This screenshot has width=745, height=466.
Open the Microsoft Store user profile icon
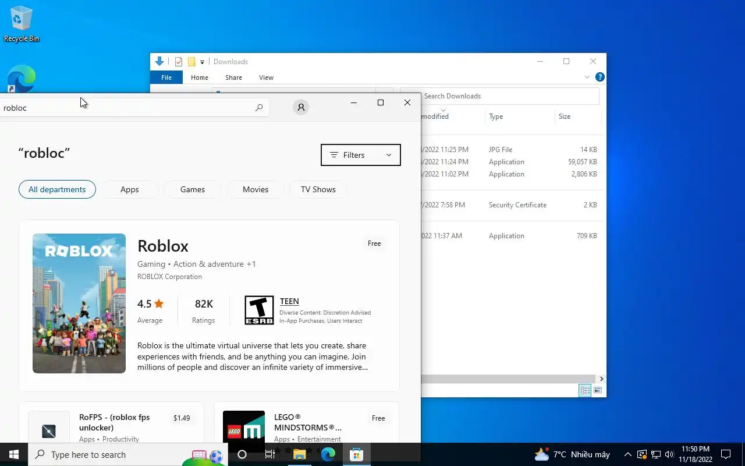[301, 107]
